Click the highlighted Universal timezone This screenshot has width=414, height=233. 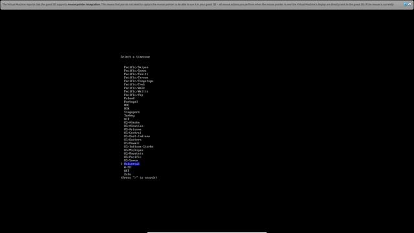[132, 164]
